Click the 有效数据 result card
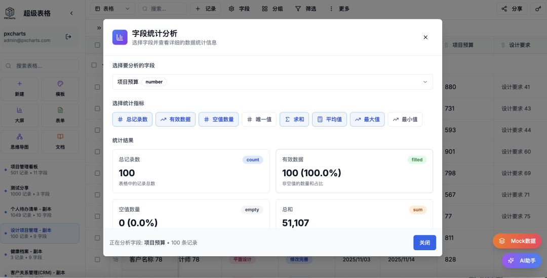Viewport: 547px width, 278px height. click(x=354, y=171)
